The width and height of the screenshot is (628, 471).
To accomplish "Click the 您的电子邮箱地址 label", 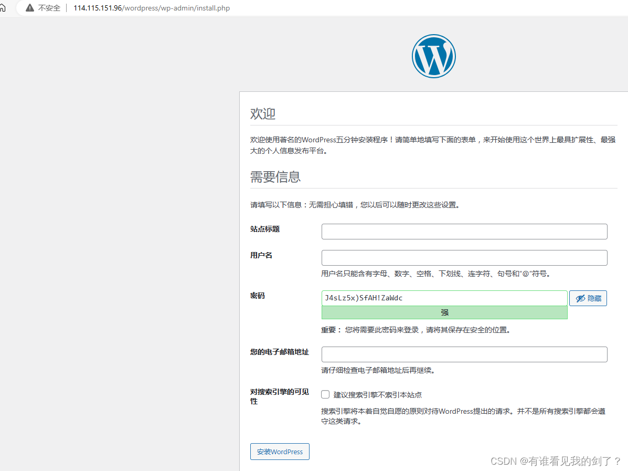I will point(280,352).
